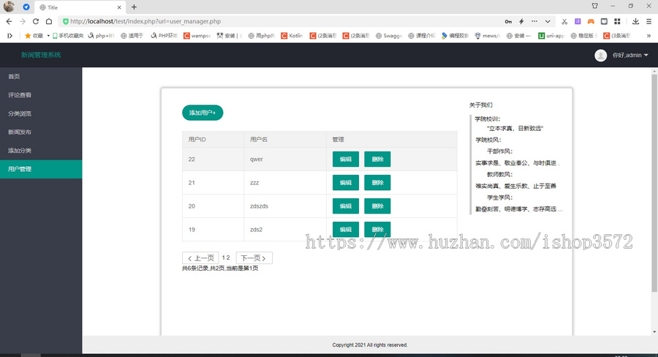
Task: Click the scissors screenshot tool icon
Action: coord(564,21)
